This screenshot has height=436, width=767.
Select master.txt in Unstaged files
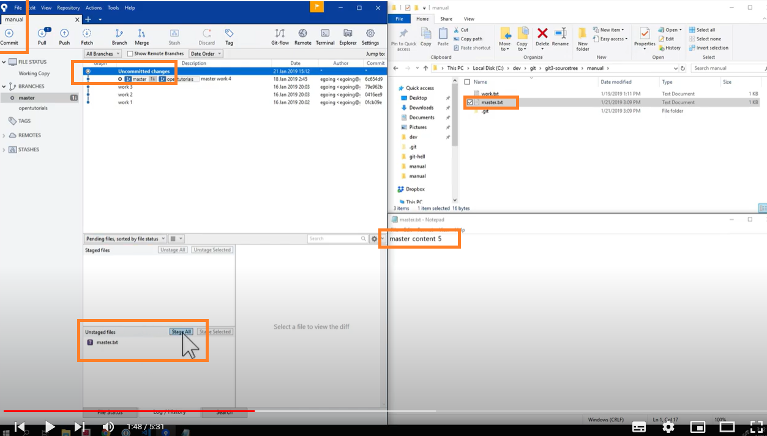coord(107,342)
